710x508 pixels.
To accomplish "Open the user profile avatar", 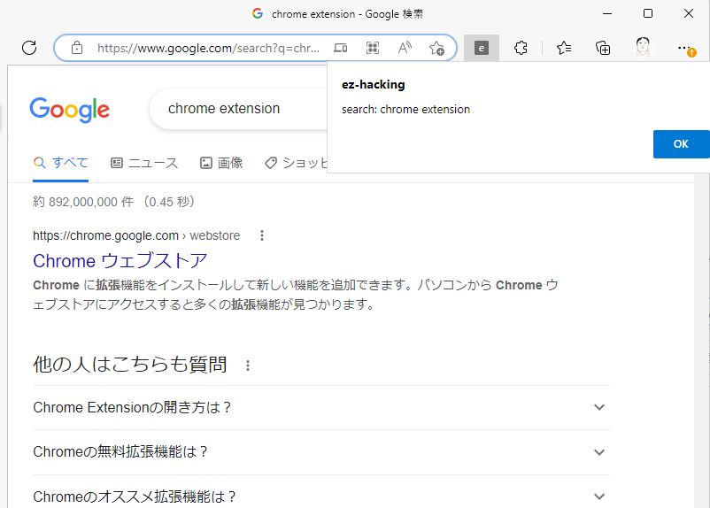I will click(643, 47).
